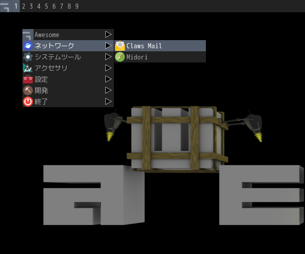Click the red toolbox Settings icon
305x254 pixels.
(x=28, y=79)
